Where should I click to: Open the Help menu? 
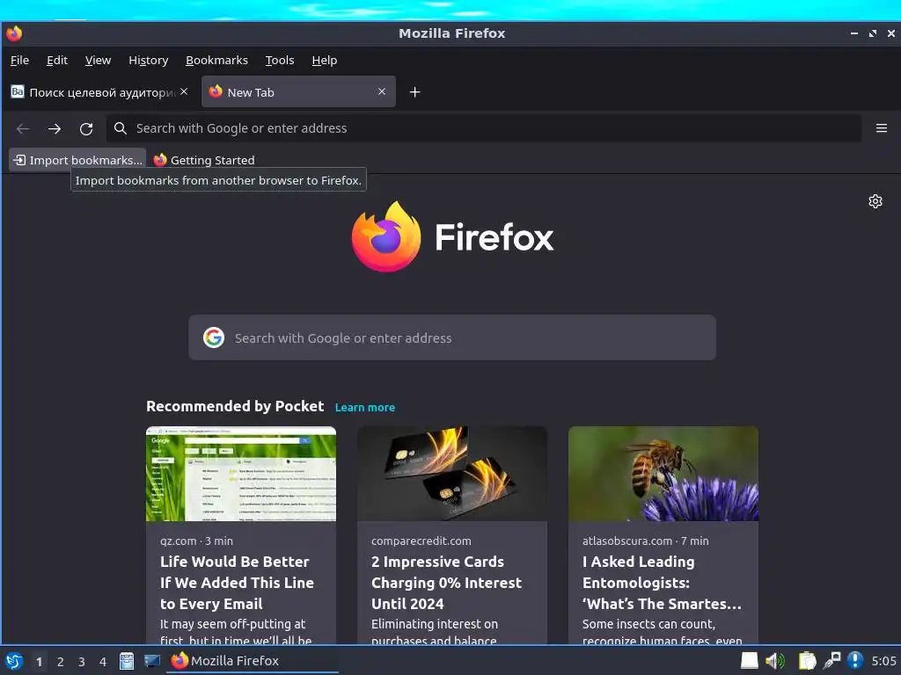pos(325,61)
